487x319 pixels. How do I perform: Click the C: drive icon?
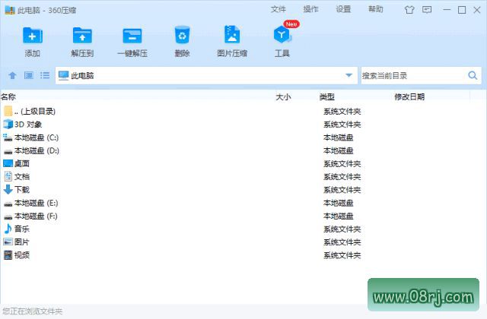tap(8, 137)
